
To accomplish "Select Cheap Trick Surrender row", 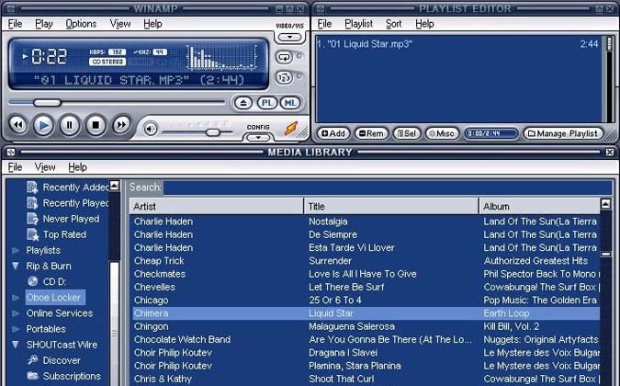I will [365, 261].
